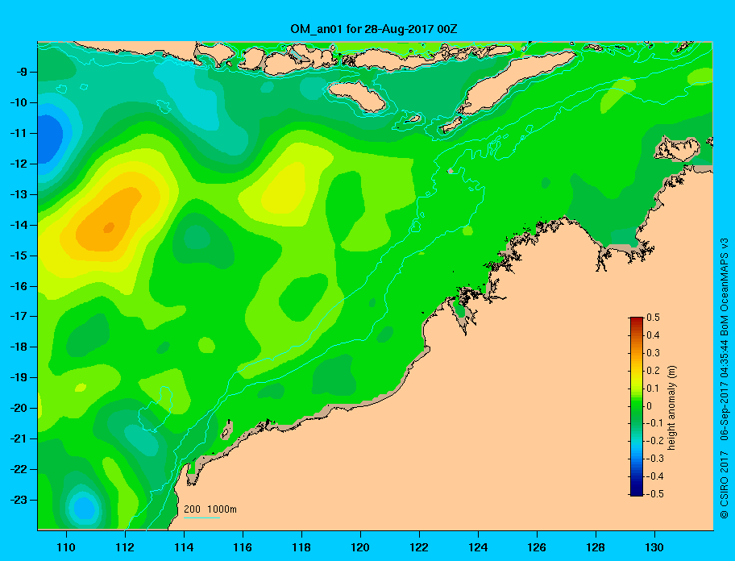735x561 pixels.
Task: Click latitude label -10 on the axis
Action: pyautogui.click(x=19, y=102)
